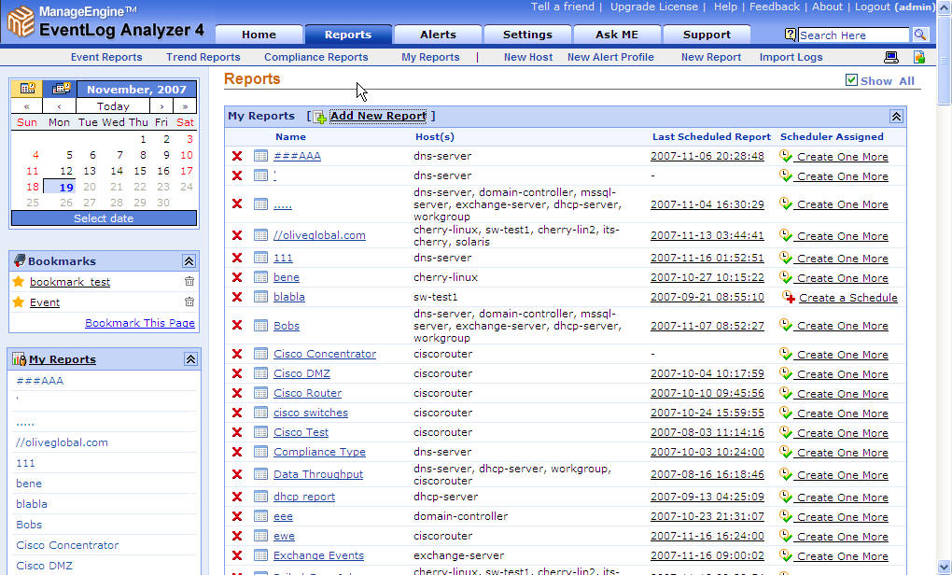The image size is (952, 575).
Task: Click the Upgrade License link
Action: click(654, 7)
